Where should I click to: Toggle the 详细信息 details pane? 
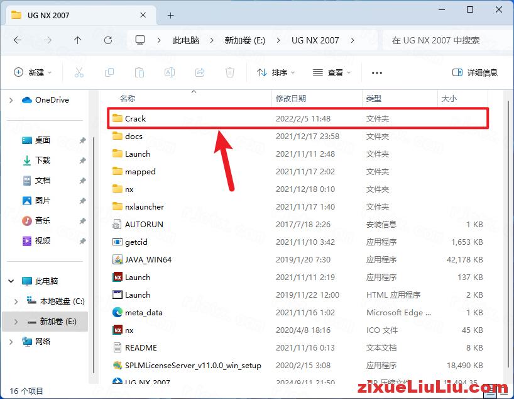475,72
